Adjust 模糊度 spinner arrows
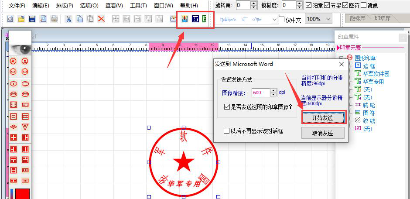Viewport: 410px width, 199px height. click(300, 5)
